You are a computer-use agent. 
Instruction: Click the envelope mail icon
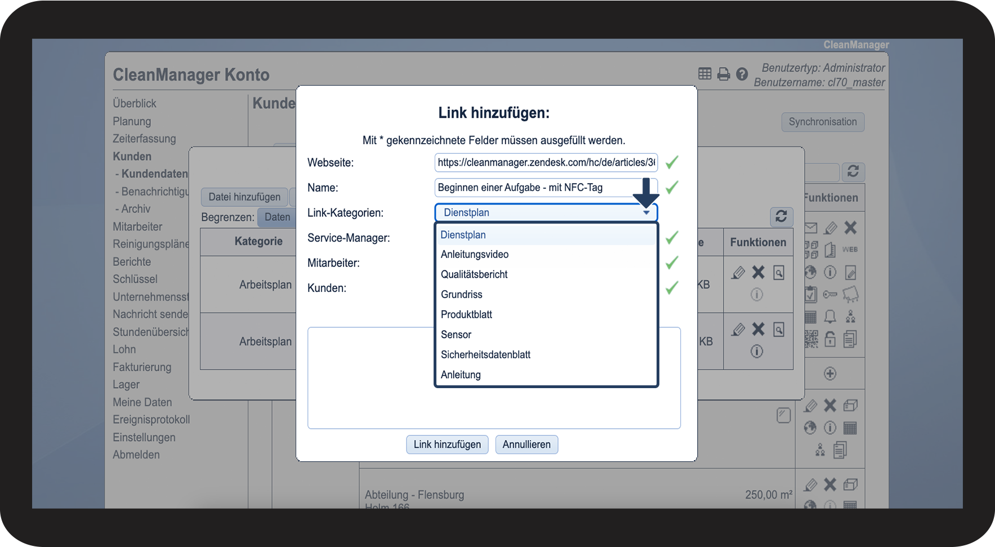811,228
